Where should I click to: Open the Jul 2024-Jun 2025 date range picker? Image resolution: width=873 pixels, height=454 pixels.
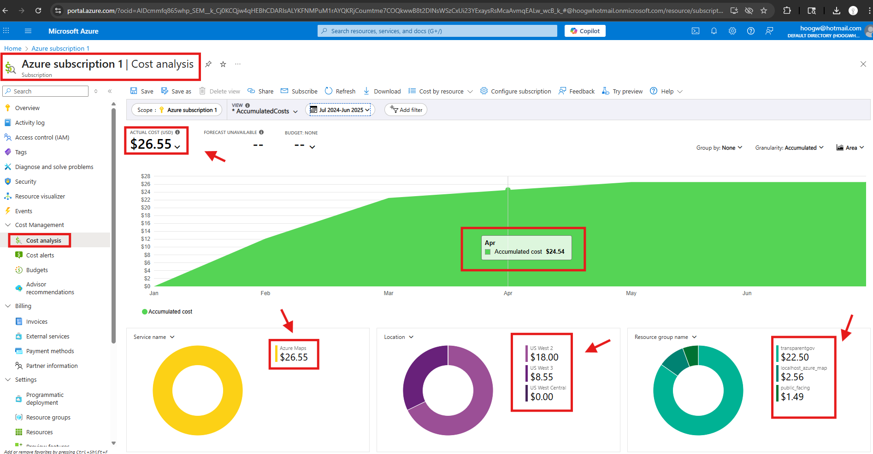[x=340, y=110]
